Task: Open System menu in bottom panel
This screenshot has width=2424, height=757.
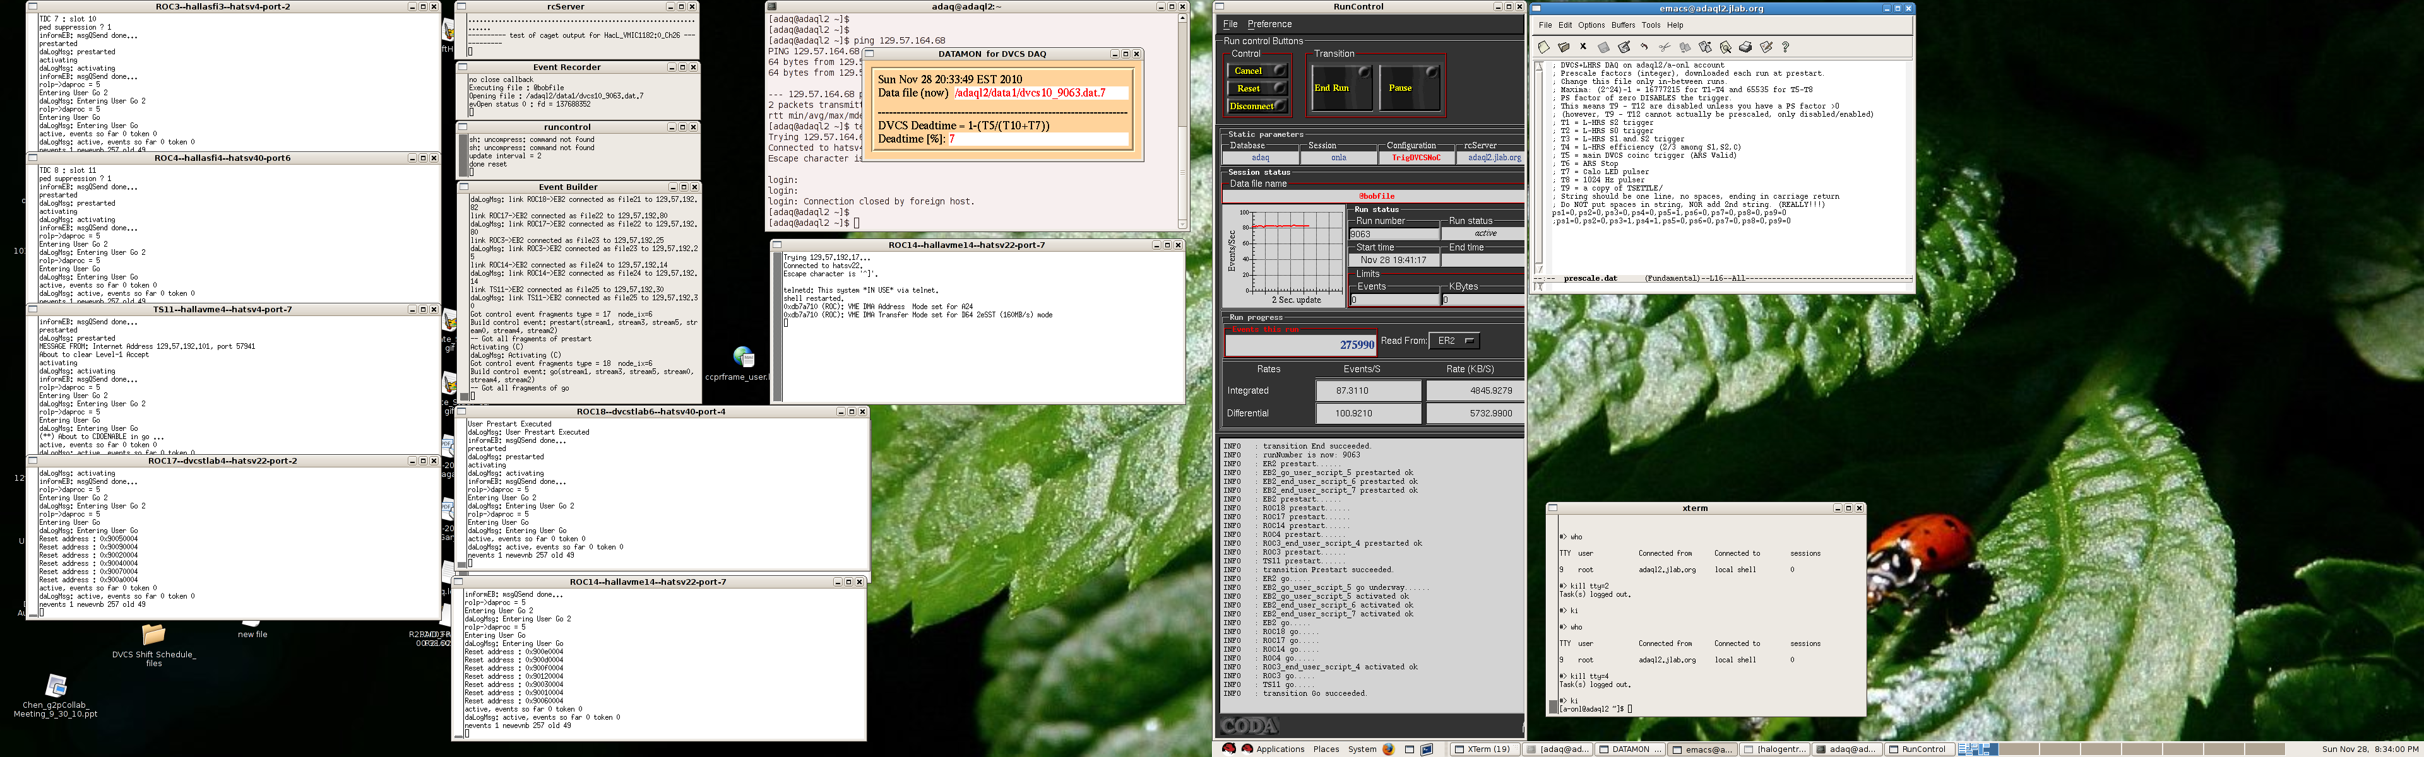Action: point(1362,749)
